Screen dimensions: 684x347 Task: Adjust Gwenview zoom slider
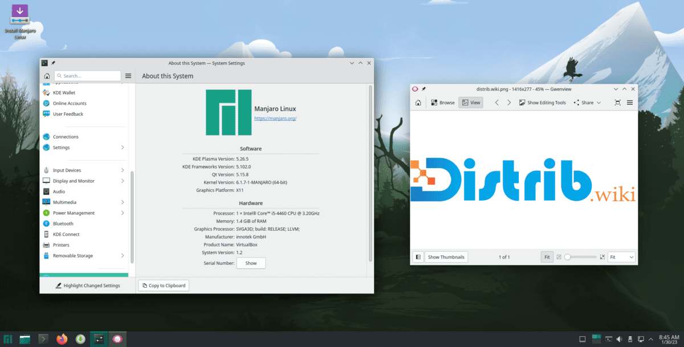point(581,257)
